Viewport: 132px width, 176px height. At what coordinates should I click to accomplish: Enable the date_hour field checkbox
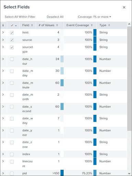tap(12, 59)
